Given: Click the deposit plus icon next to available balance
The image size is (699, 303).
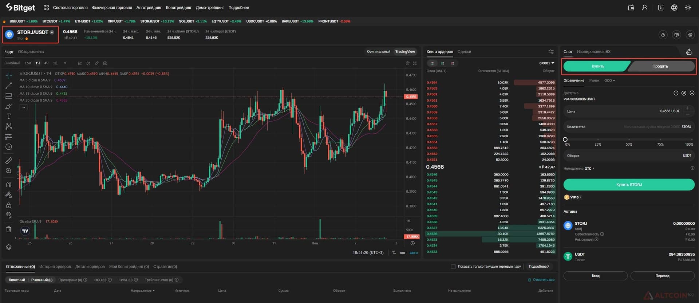Looking at the screenshot, I should 676,93.
